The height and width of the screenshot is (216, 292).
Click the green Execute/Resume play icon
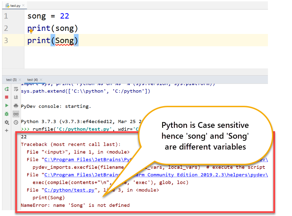[x=7, y=105]
